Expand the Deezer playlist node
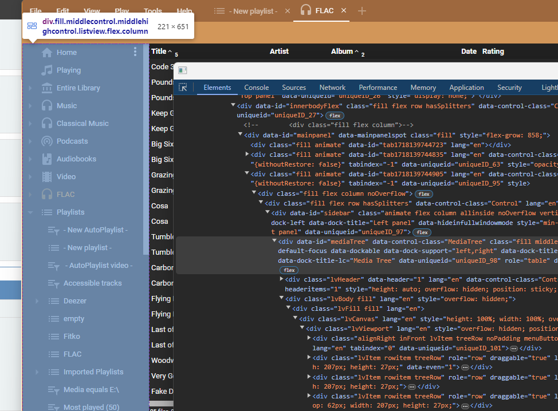The width and height of the screenshot is (558, 411). coord(37,301)
